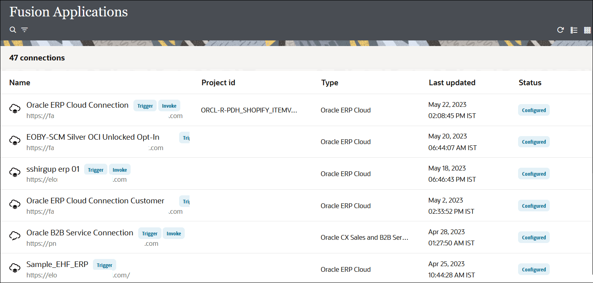
Task: Click Configured status for sshirgup erp 01
Action: (x=534, y=174)
